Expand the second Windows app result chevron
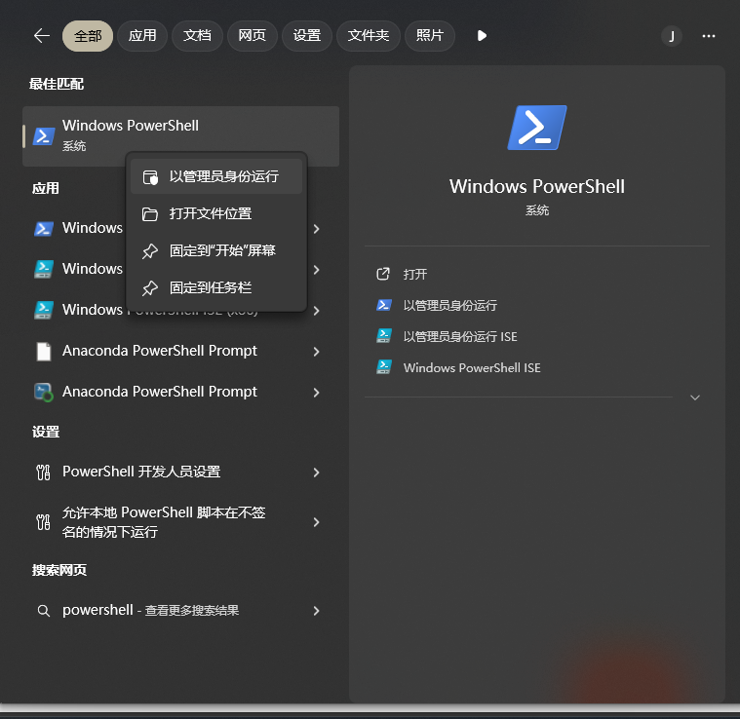Screen dimensions: 740x719 [316, 270]
